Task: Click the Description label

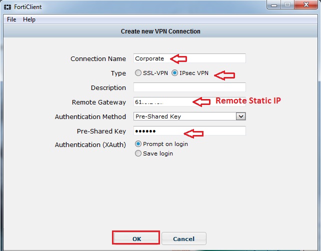Action: 108,88
